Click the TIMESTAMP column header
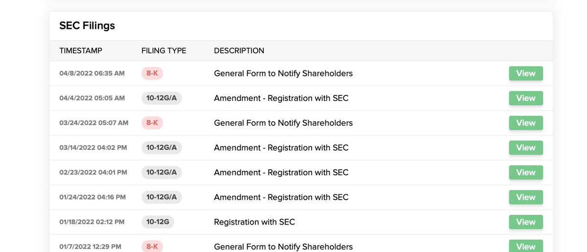Image resolution: width=587 pixels, height=252 pixels. pyautogui.click(x=81, y=51)
